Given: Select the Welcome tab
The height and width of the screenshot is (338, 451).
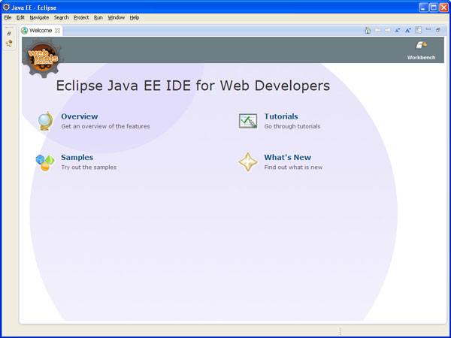Looking at the screenshot, I should click(41, 31).
